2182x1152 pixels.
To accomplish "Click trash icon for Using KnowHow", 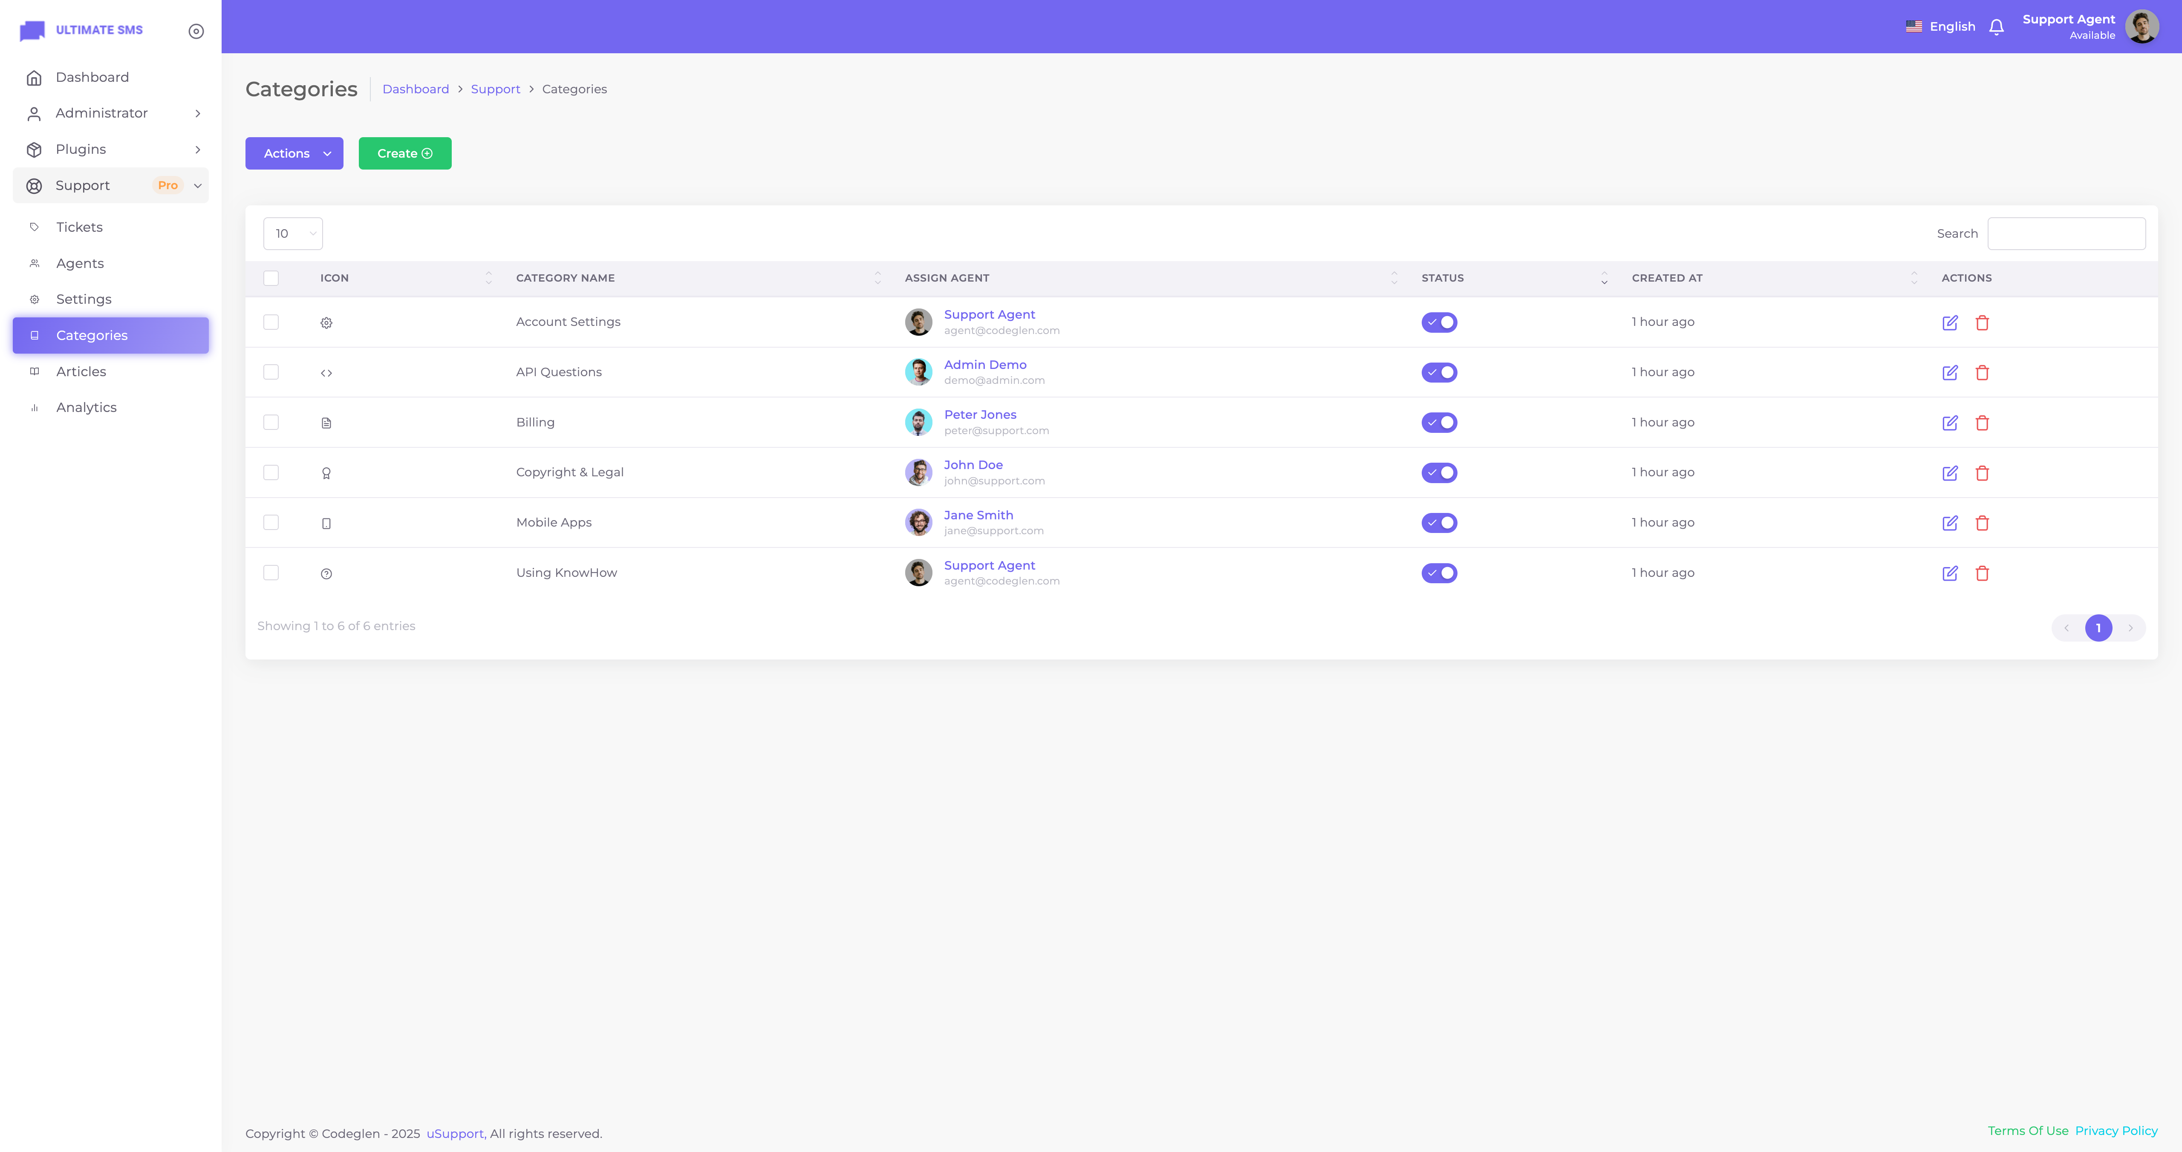I will click(x=1982, y=573).
